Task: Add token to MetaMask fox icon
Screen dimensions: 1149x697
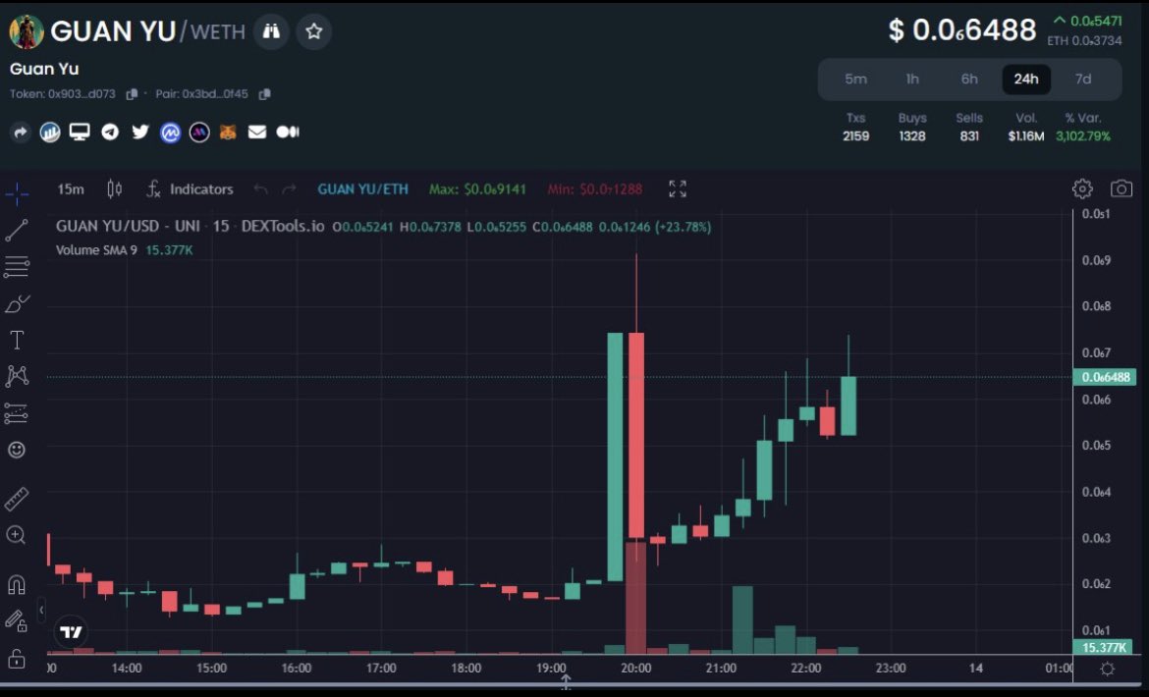Action: pyautogui.click(x=228, y=133)
